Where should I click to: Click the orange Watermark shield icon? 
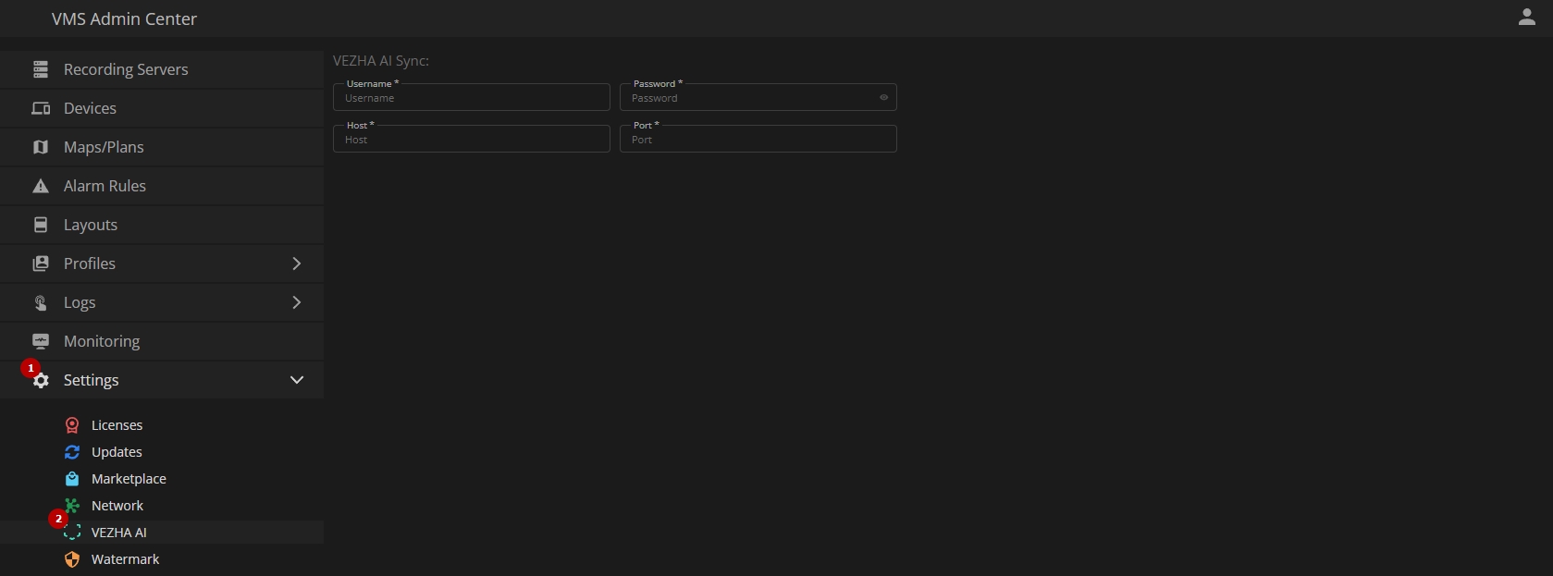[72, 559]
